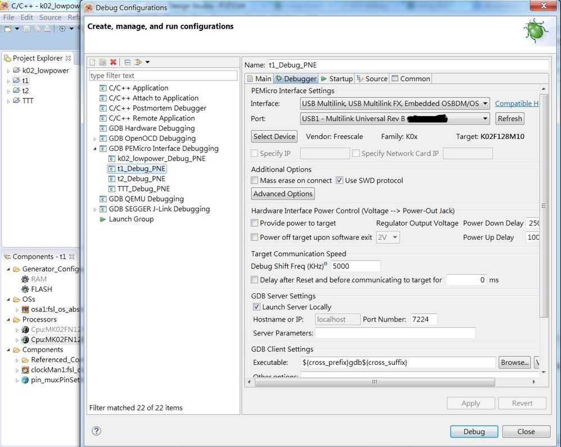This screenshot has height=447, width=561.
Task: Switch to the Main tab
Action: click(x=260, y=78)
